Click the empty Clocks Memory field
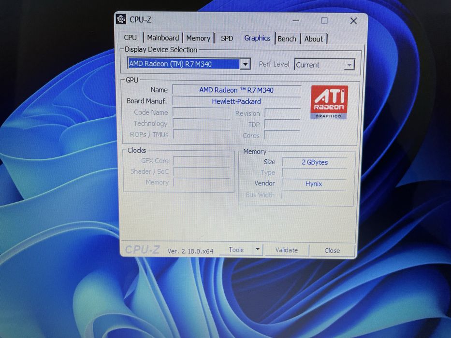The height and width of the screenshot is (338, 451). pos(202,182)
